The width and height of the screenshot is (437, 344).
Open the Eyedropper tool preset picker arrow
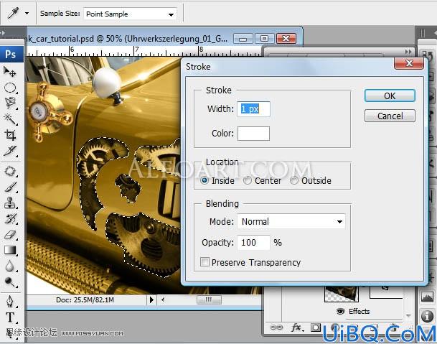click(27, 13)
